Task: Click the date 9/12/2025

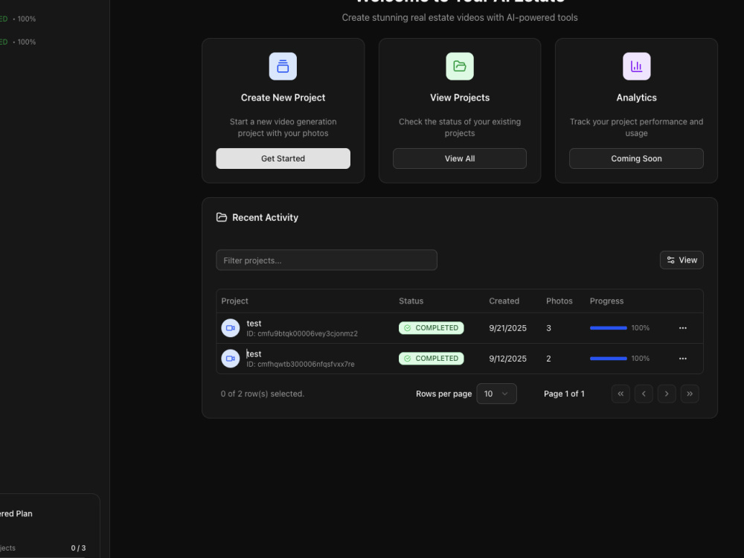Action: tap(507, 359)
